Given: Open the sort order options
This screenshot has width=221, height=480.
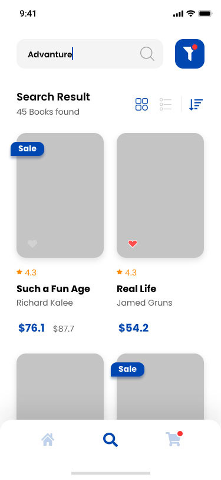Looking at the screenshot, I should pyautogui.click(x=196, y=105).
